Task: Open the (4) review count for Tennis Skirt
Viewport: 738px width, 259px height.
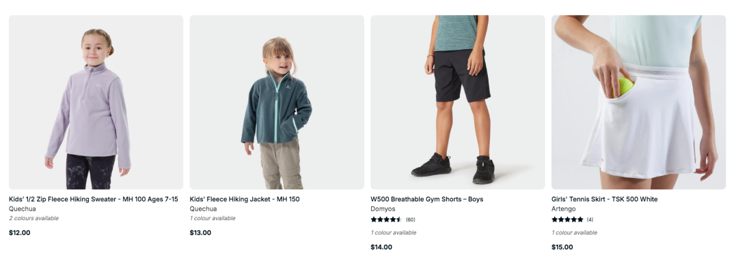Action: [590, 219]
